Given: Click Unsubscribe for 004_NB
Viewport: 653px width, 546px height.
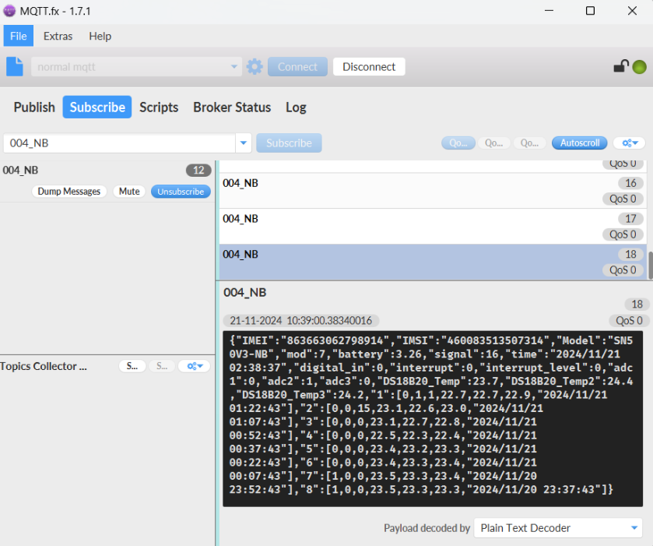Looking at the screenshot, I should pos(181,192).
